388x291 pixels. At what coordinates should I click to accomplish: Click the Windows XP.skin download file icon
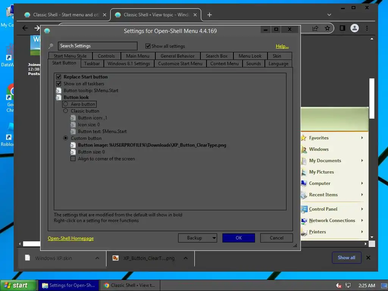coord(27,258)
